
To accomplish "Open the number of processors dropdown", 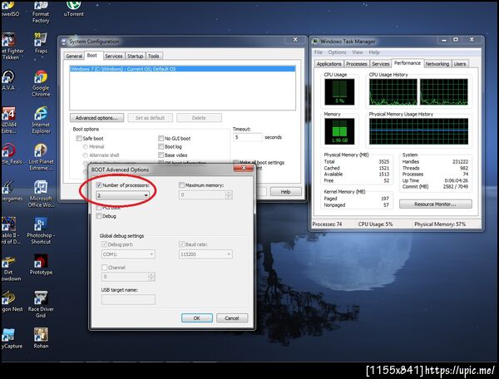I will [122, 195].
